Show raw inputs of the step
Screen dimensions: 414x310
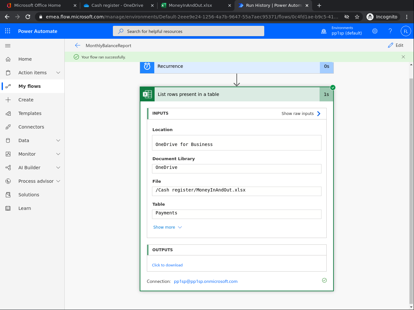tap(301, 114)
